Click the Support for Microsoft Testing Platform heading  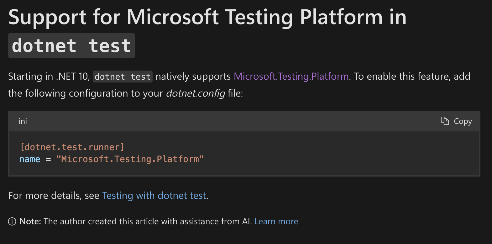pos(207,17)
